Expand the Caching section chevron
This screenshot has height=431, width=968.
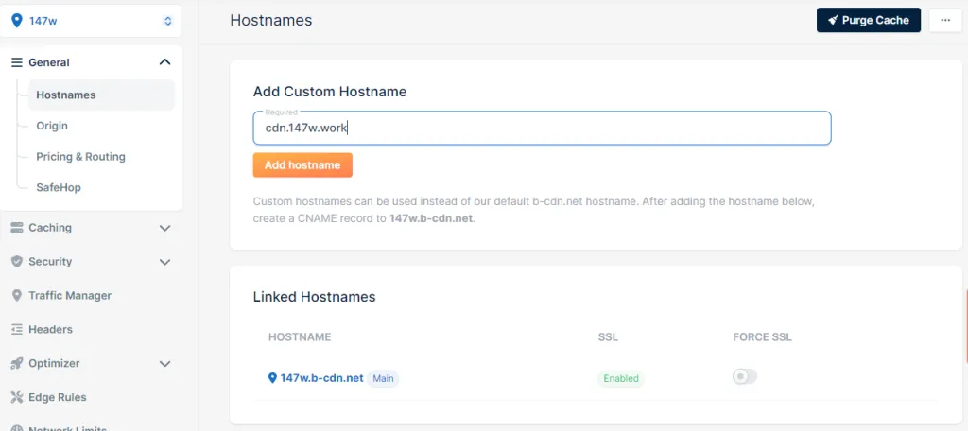pos(165,228)
